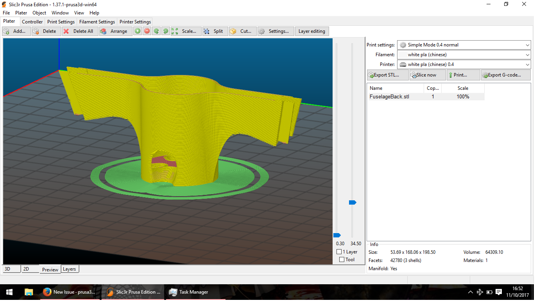Click the Print... button
537x303 pixels.
pyautogui.click(x=463, y=75)
